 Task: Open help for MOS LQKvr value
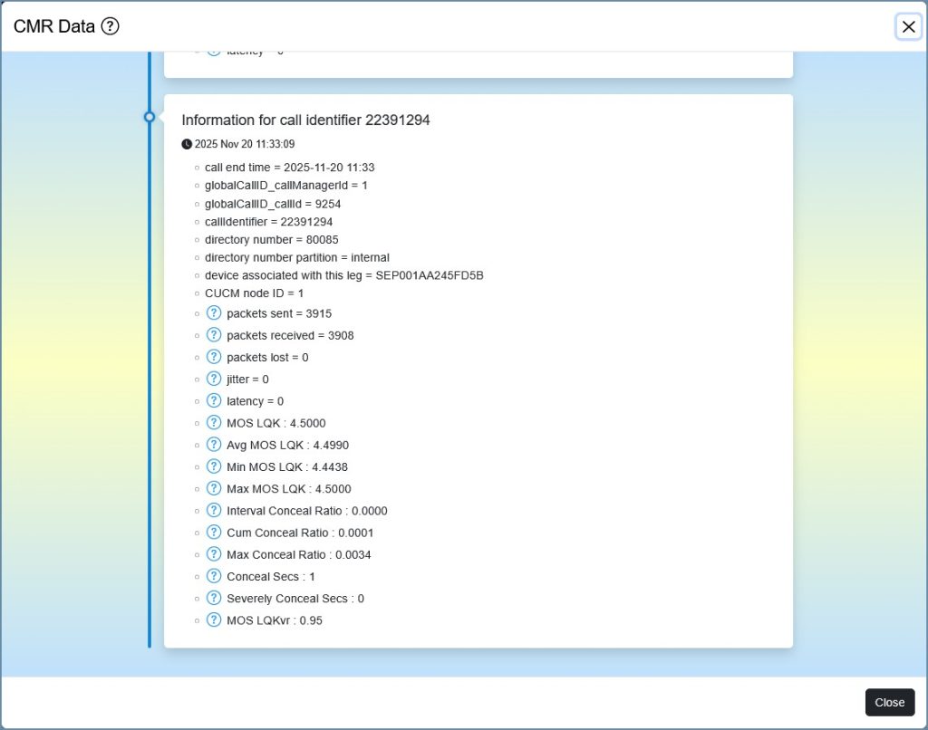(x=215, y=620)
